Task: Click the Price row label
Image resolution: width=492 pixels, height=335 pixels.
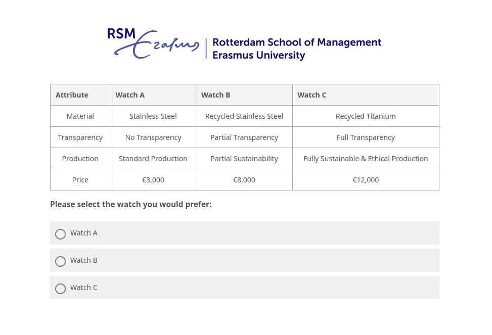Action: pyautogui.click(x=80, y=180)
